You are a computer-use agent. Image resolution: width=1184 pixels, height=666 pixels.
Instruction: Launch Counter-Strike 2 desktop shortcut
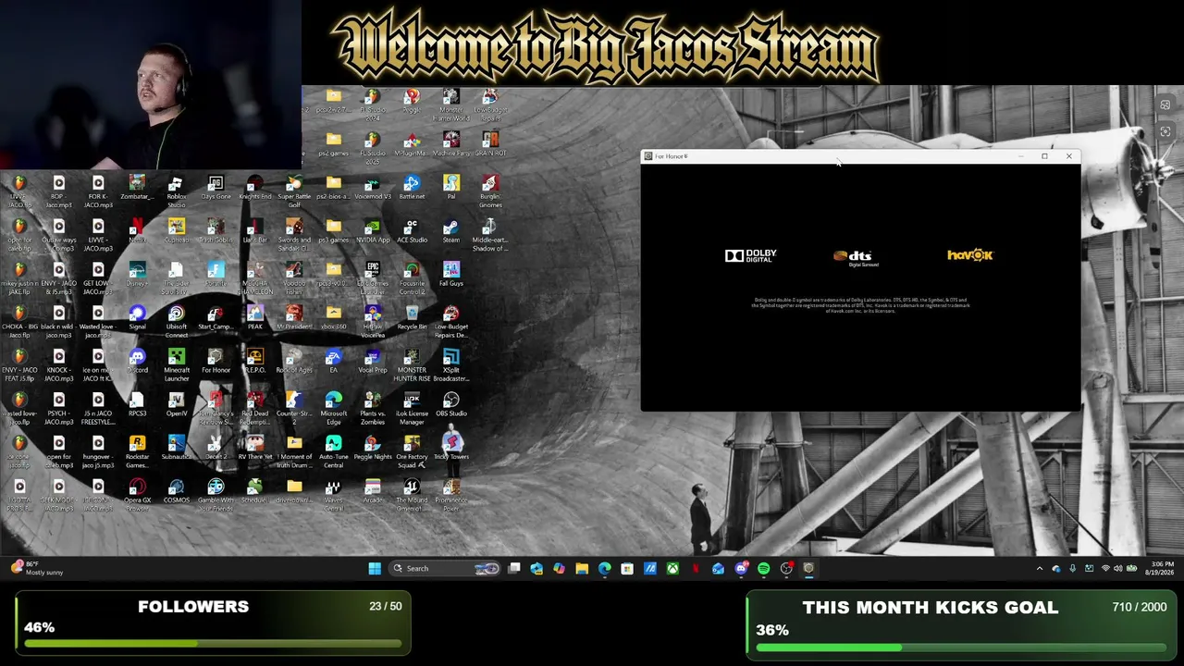294,408
